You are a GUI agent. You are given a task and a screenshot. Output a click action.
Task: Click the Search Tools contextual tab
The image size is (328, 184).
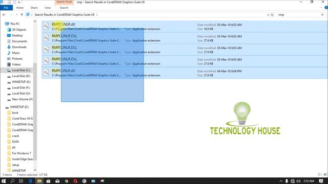[64, 2]
